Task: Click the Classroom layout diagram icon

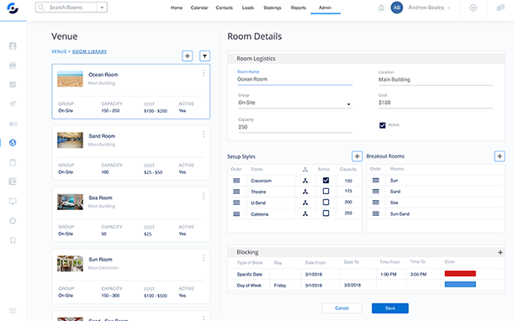Action: pos(305,181)
